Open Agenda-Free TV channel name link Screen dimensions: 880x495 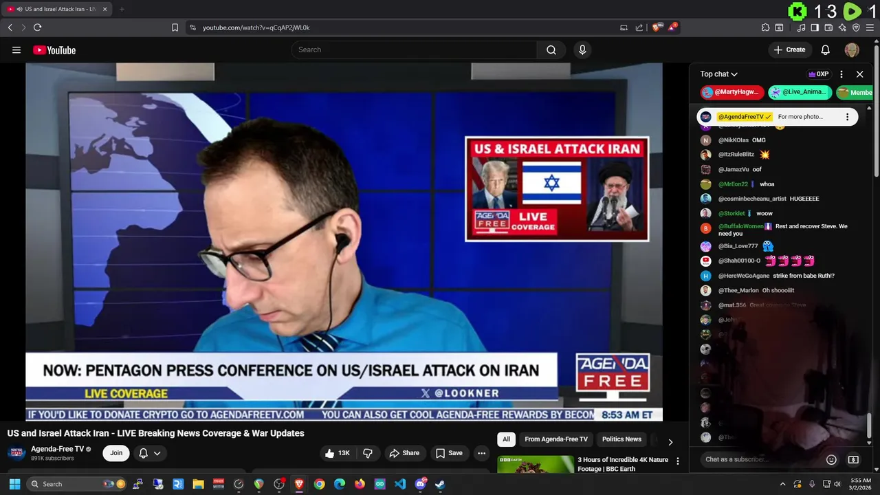click(57, 449)
